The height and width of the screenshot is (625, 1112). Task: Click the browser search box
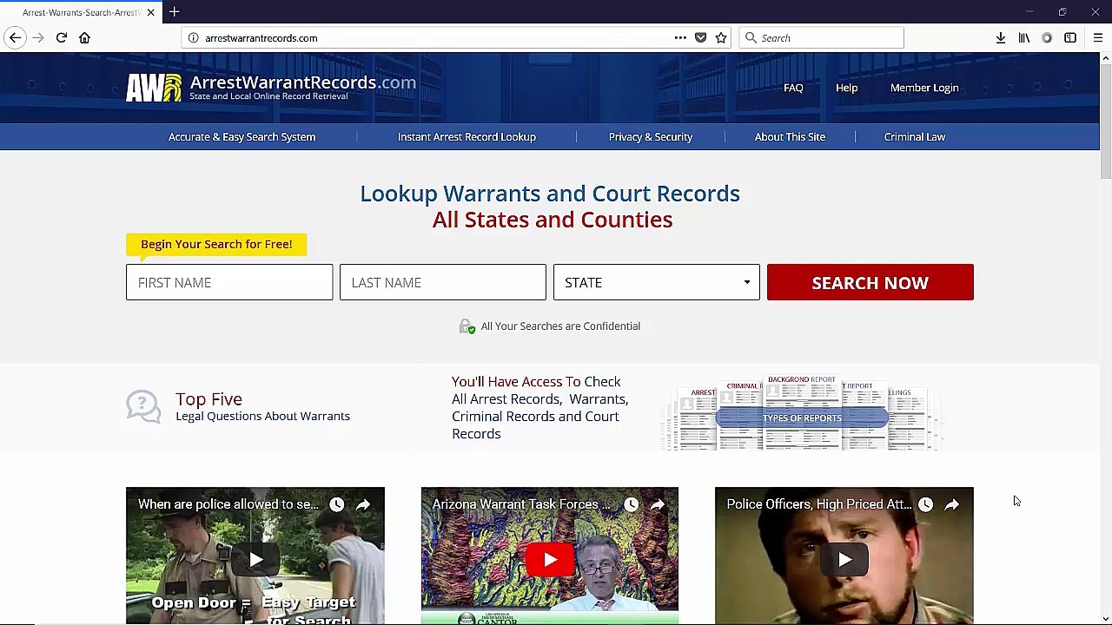(822, 38)
